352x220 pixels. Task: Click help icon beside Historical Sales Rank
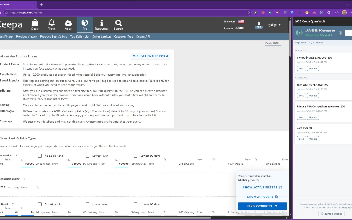(24, 179)
